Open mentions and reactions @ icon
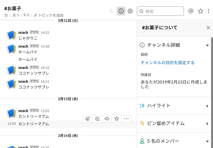This screenshot has width=213, height=148. click(191, 11)
